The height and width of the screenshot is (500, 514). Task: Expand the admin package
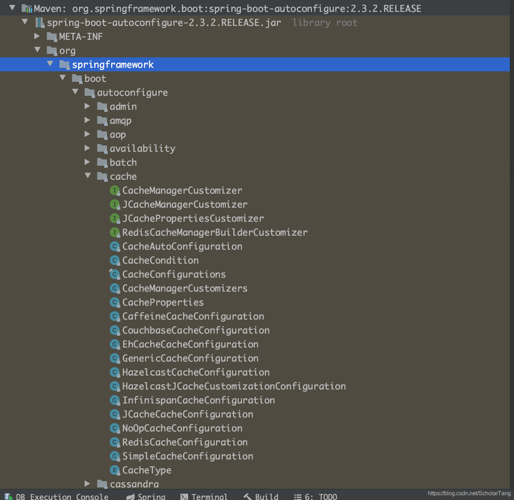pyautogui.click(x=87, y=106)
